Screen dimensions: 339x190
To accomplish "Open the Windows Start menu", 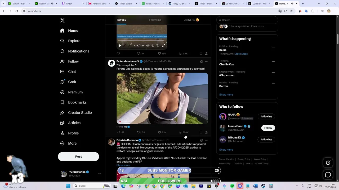I will click(68, 186).
